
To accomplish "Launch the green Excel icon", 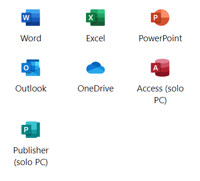I will (95, 17).
